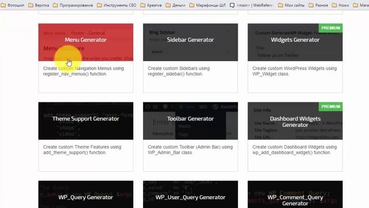
Task: Open the Разное bookmarks folder
Action: pos(318,5)
